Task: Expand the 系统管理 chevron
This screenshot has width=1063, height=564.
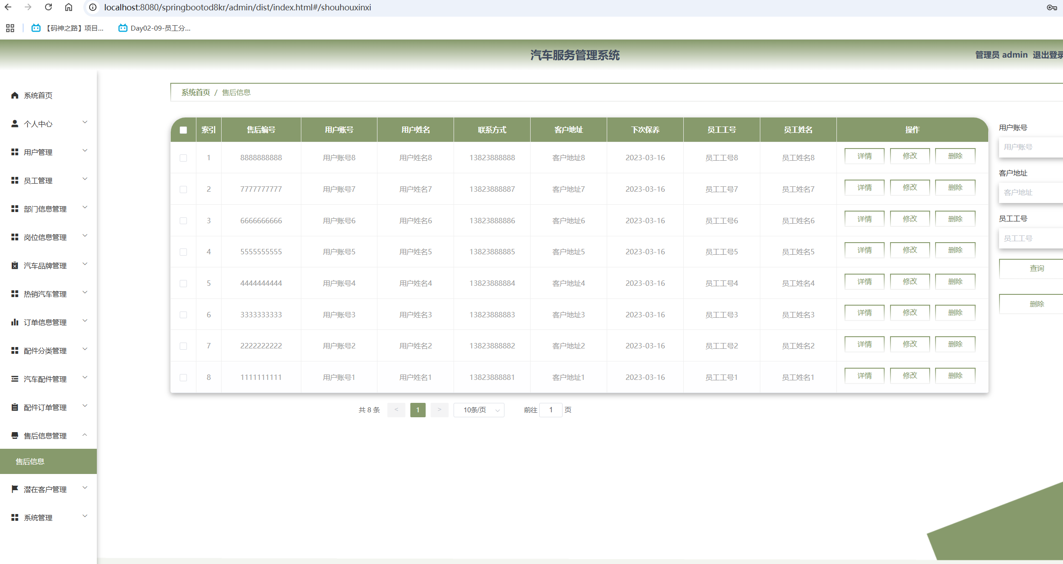Action: (85, 516)
